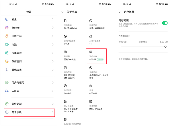
Task: Tap the 运行内存 memory chip icon
Action: (91, 52)
